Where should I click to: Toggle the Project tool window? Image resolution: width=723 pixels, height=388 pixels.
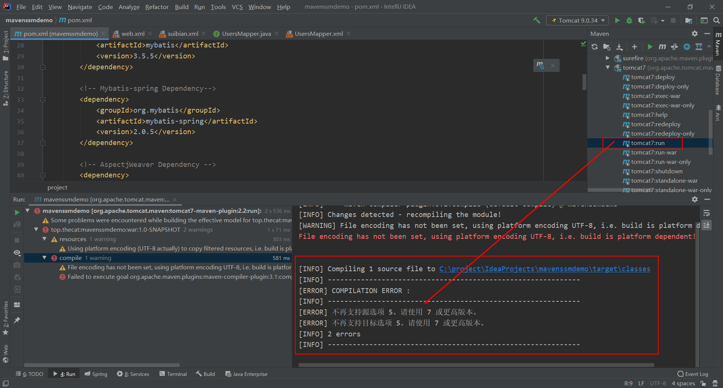(x=5, y=45)
